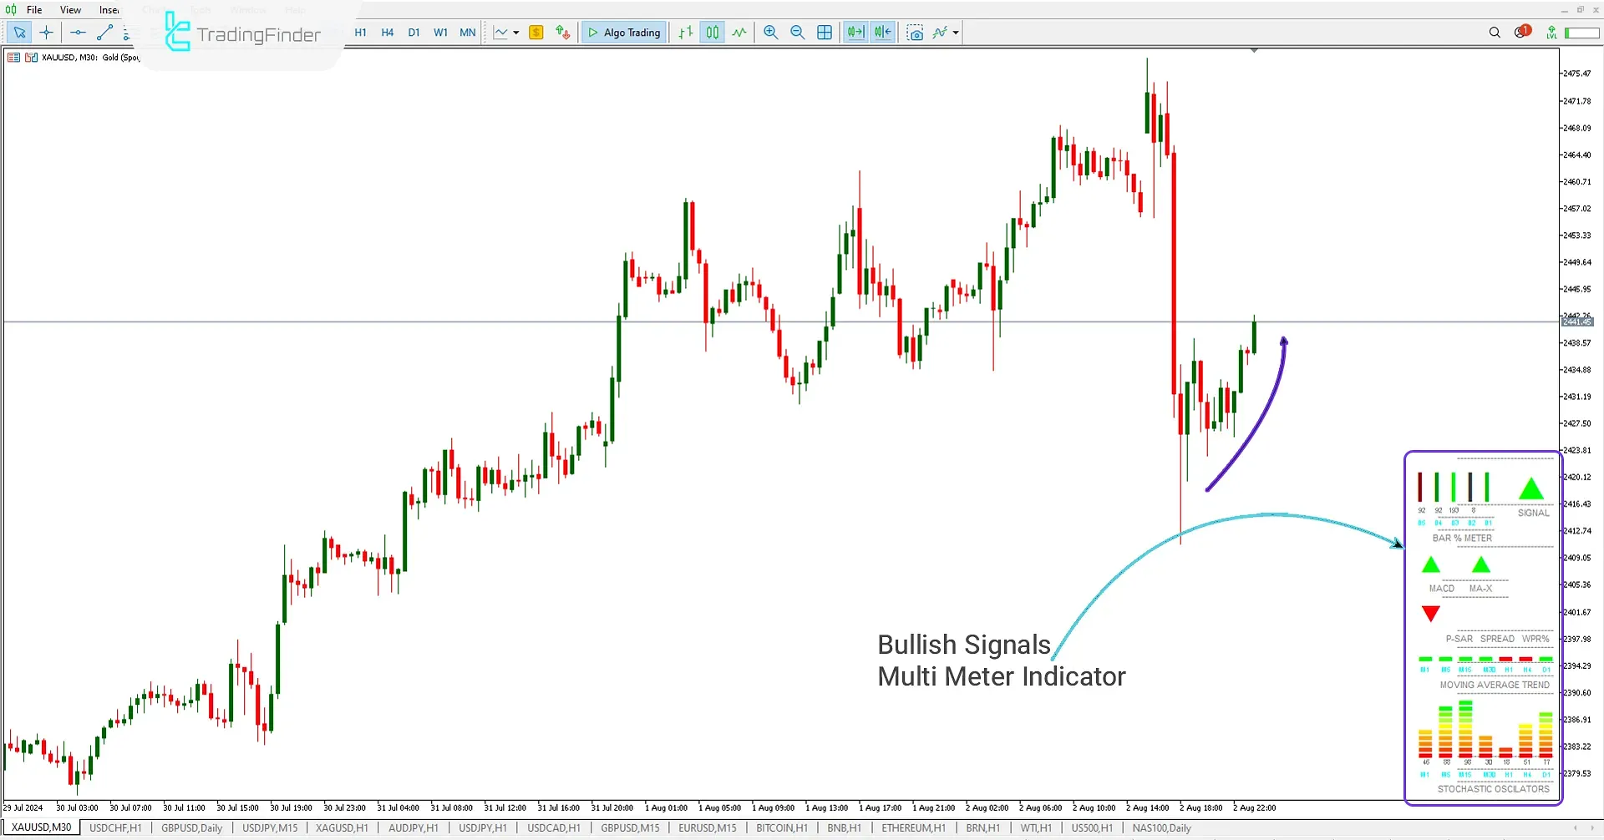
Task: Toggle auto scroll to chart end
Action: click(x=855, y=33)
